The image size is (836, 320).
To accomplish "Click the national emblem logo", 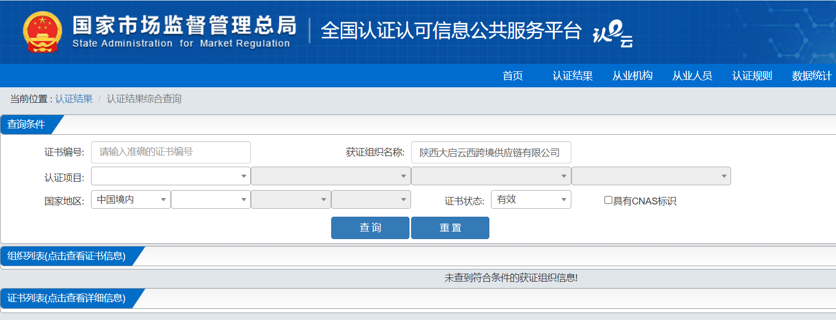I will point(42,32).
